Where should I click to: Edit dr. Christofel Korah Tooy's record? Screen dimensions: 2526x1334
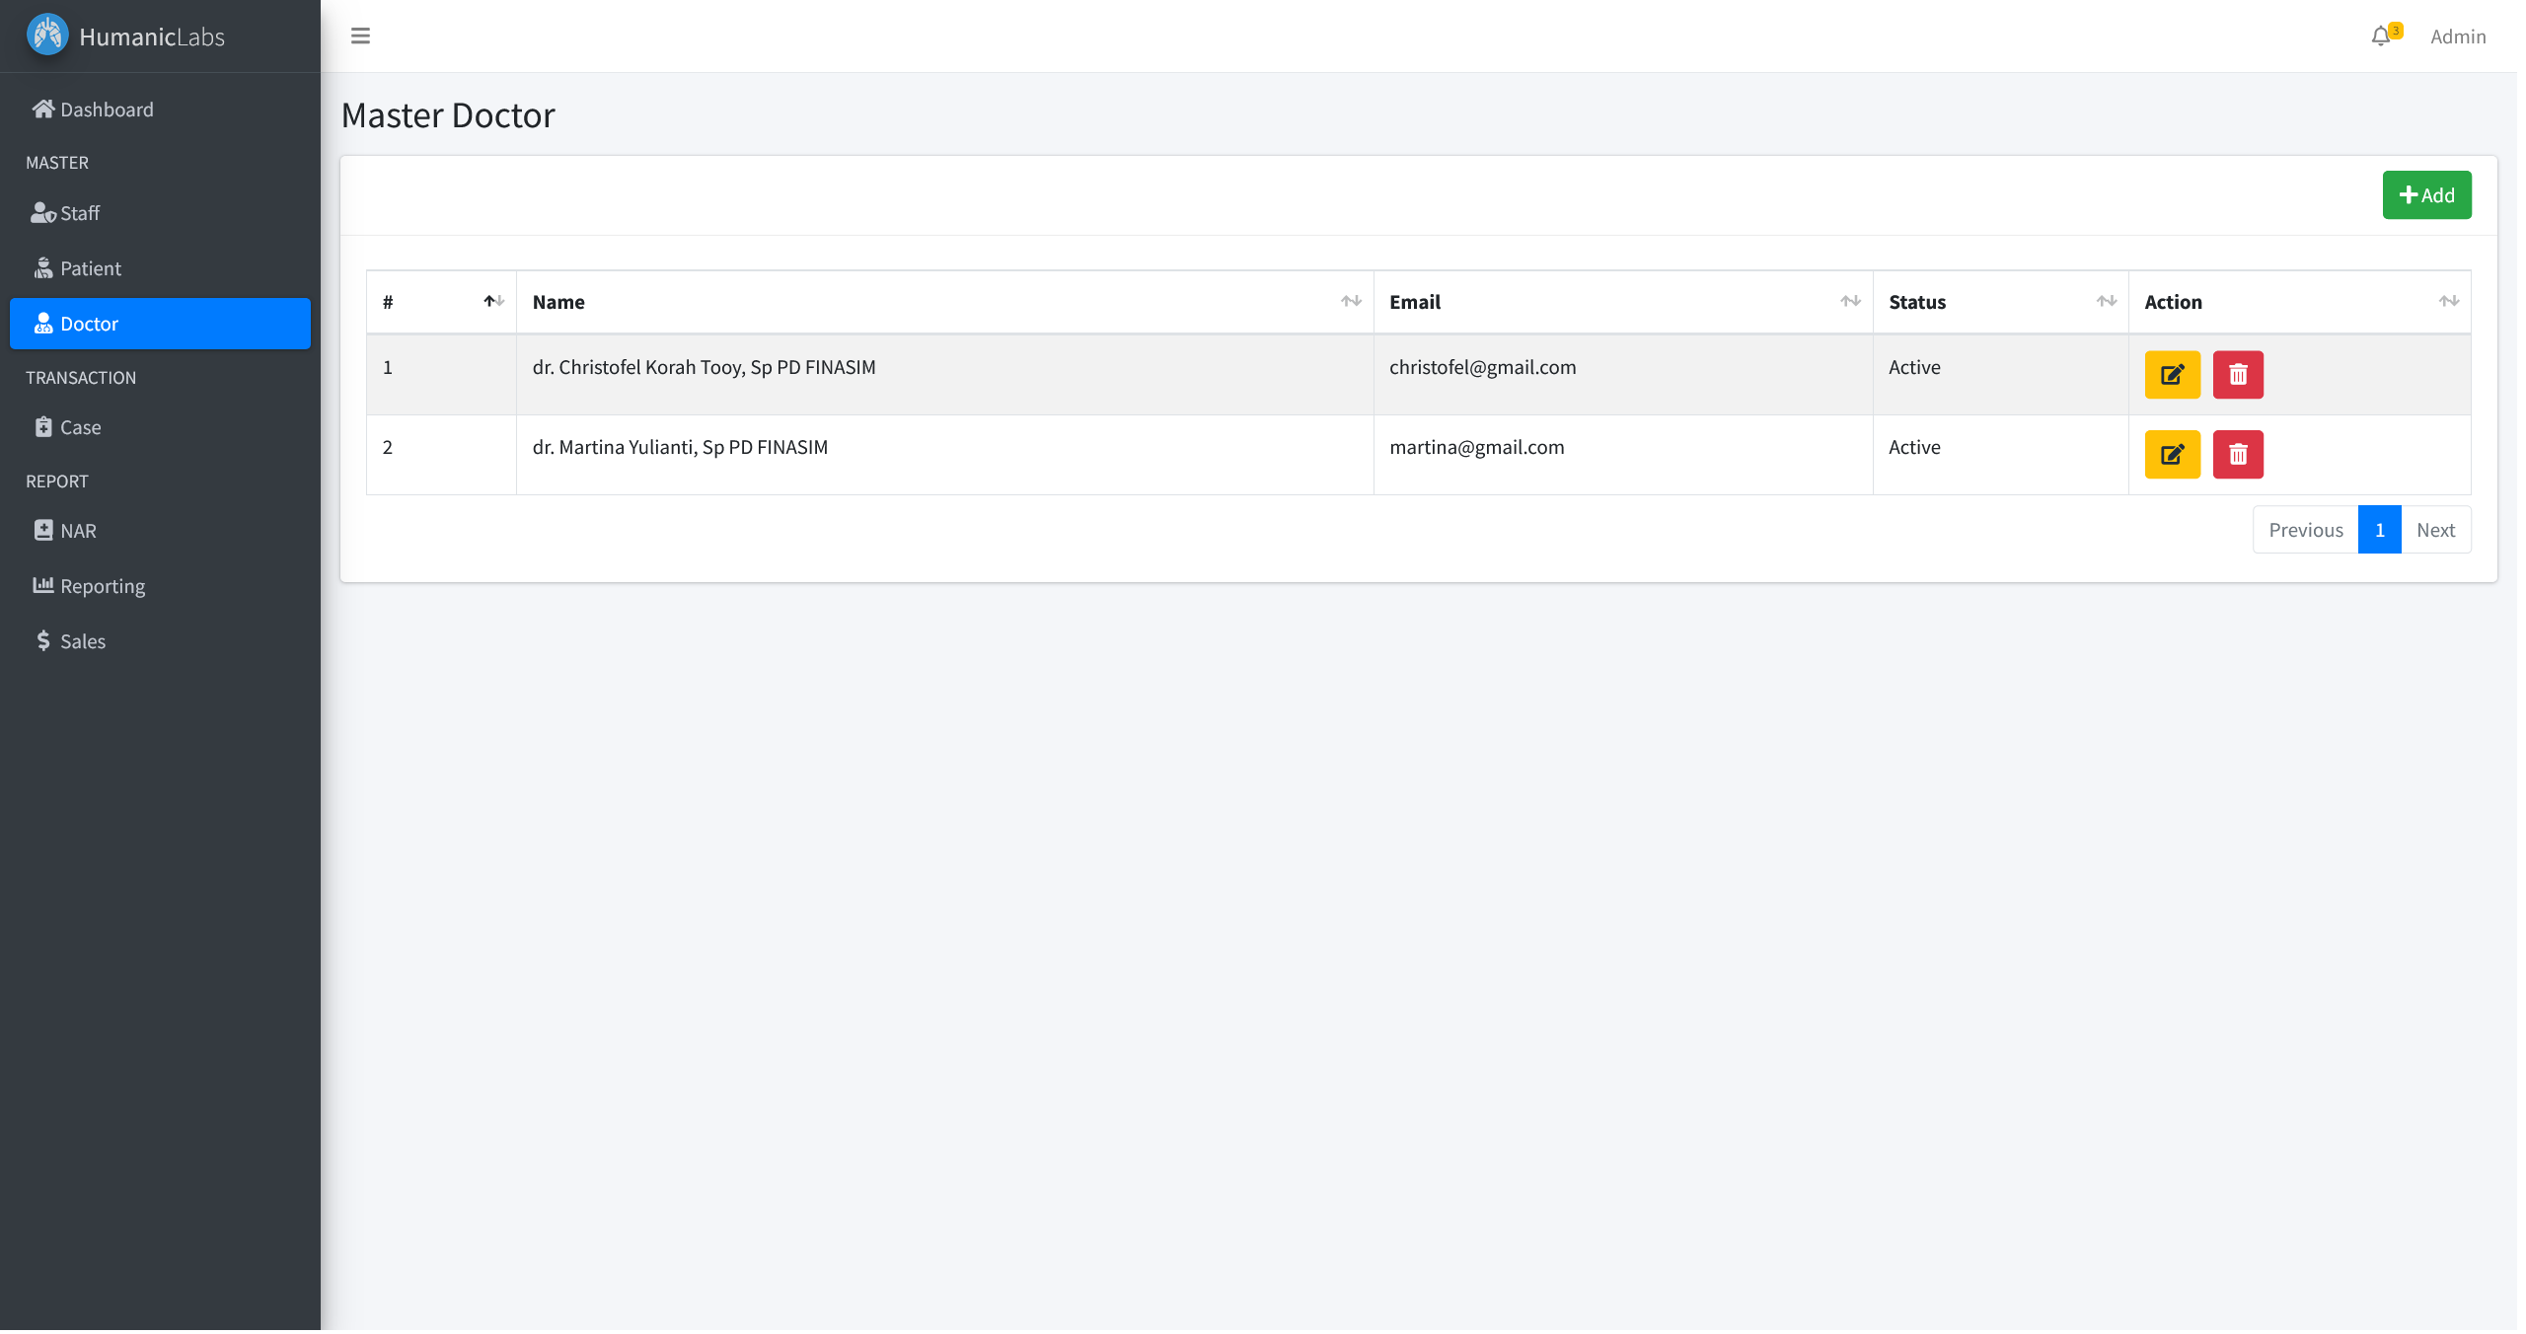tap(2172, 375)
